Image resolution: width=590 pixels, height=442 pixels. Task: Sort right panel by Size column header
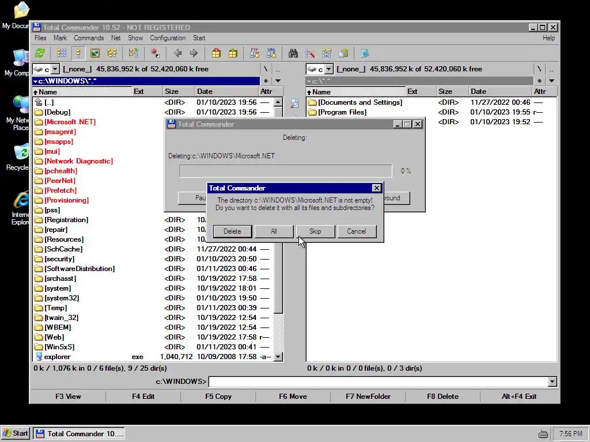452,92
